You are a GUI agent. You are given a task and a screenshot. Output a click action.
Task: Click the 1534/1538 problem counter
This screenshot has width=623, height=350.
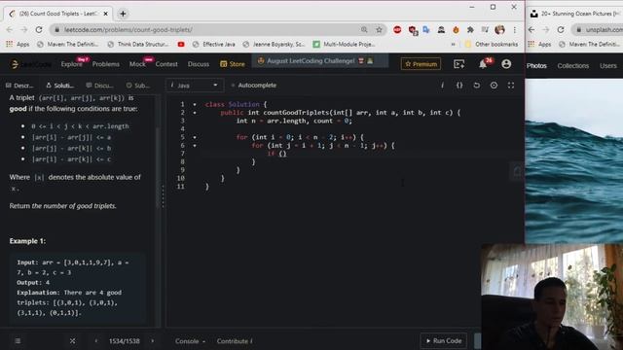click(x=125, y=341)
